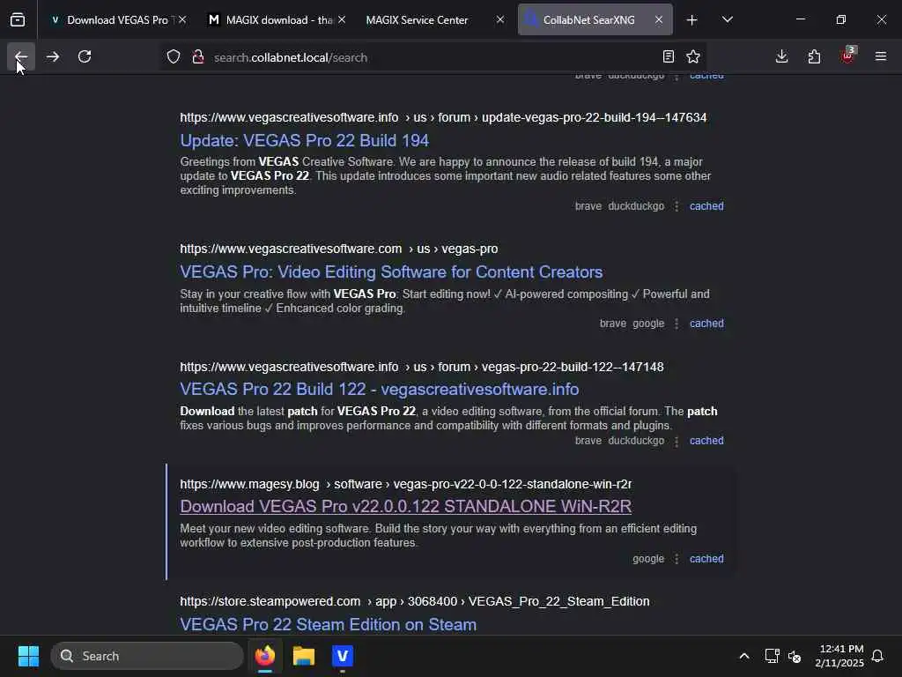Open a new browser tab
The width and height of the screenshot is (902, 677).
691,19
